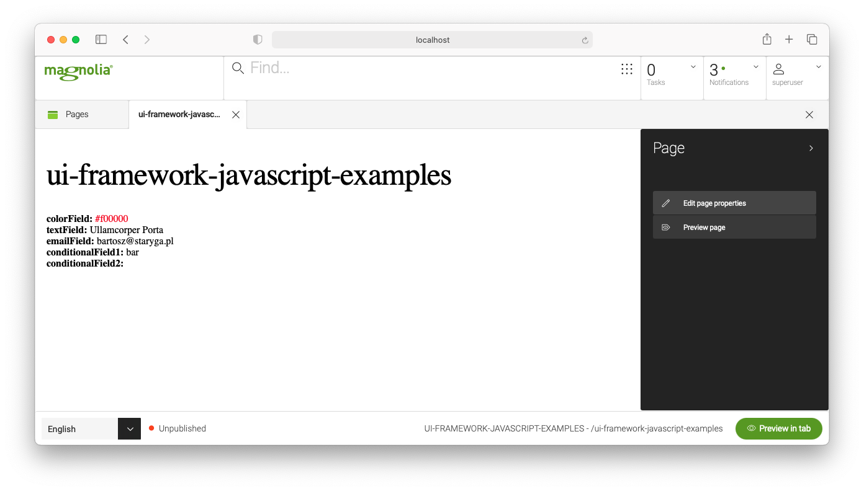Click the red #f00000 color value

[112, 218]
